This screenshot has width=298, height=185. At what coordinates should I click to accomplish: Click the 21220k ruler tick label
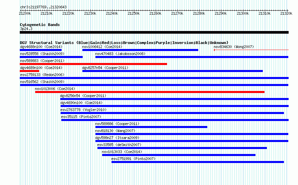(68, 13)
